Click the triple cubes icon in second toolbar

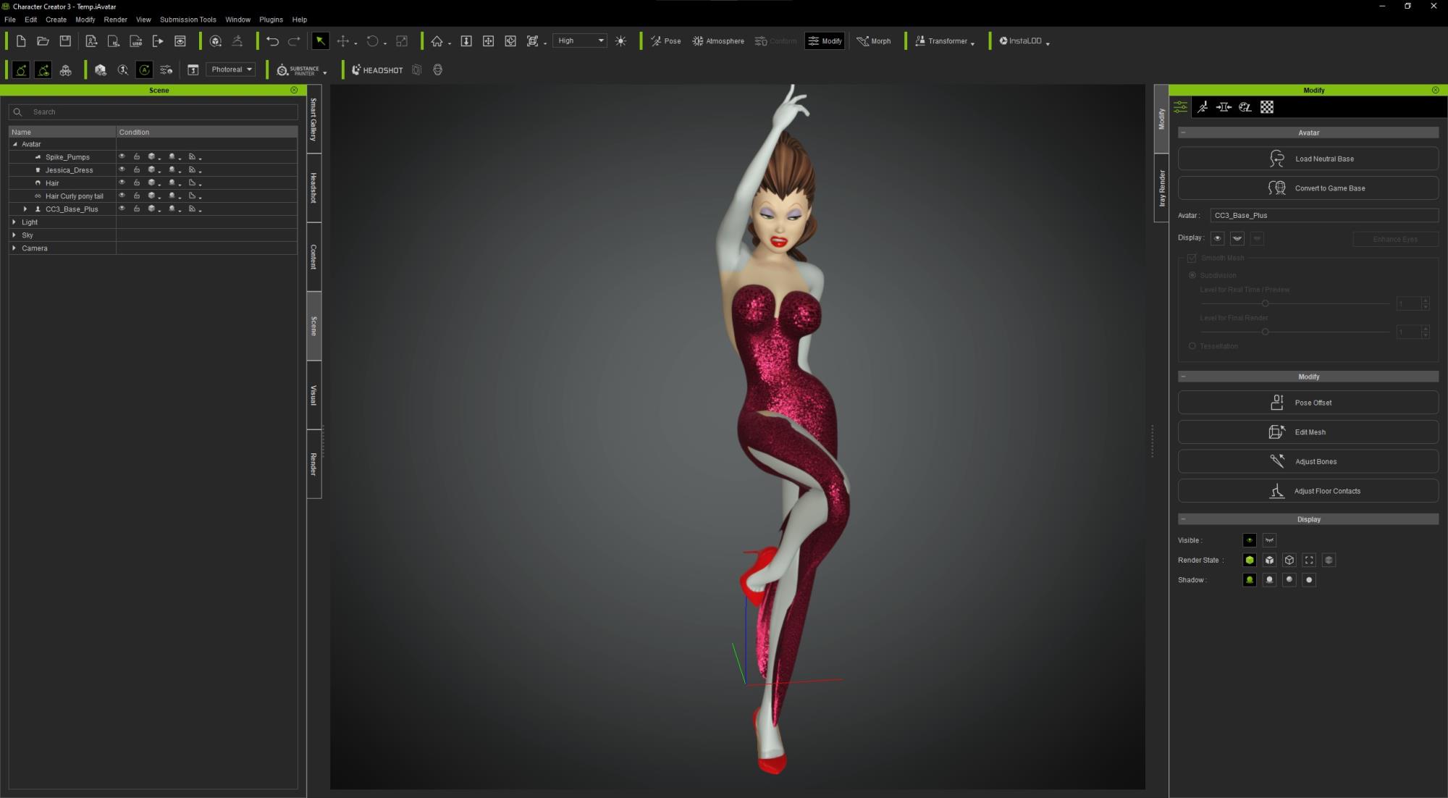point(66,70)
